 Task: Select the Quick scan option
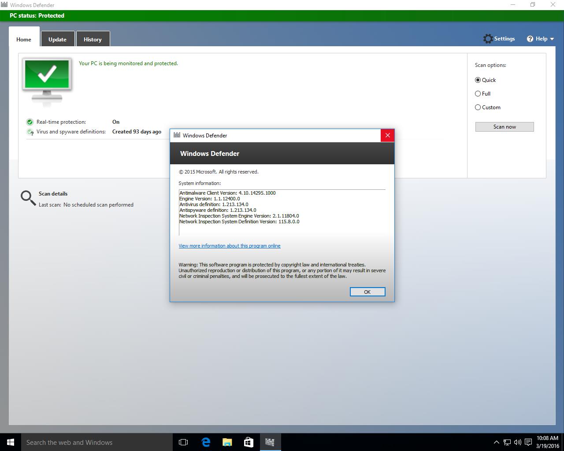tap(478, 80)
